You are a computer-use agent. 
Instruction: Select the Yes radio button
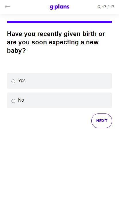tap(13, 81)
